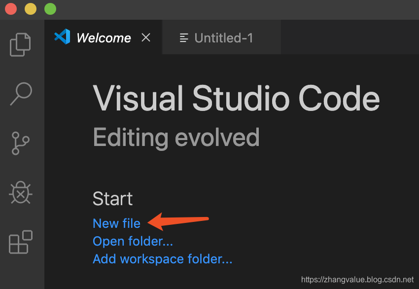Click the Open folder... link

(133, 241)
